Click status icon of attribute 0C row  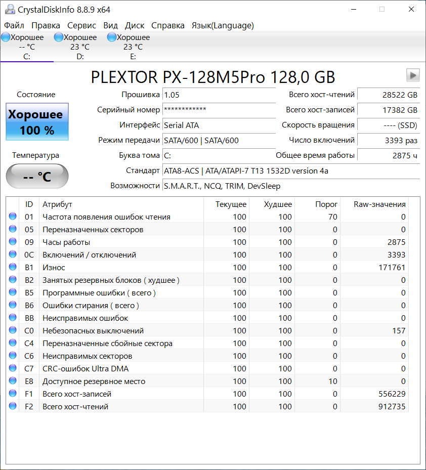click(x=13, y=254)
